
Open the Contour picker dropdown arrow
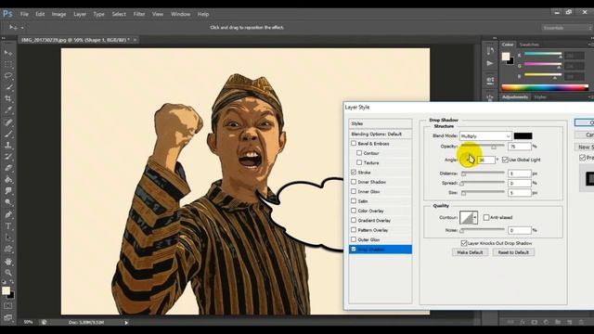click(x=475, y=218)
